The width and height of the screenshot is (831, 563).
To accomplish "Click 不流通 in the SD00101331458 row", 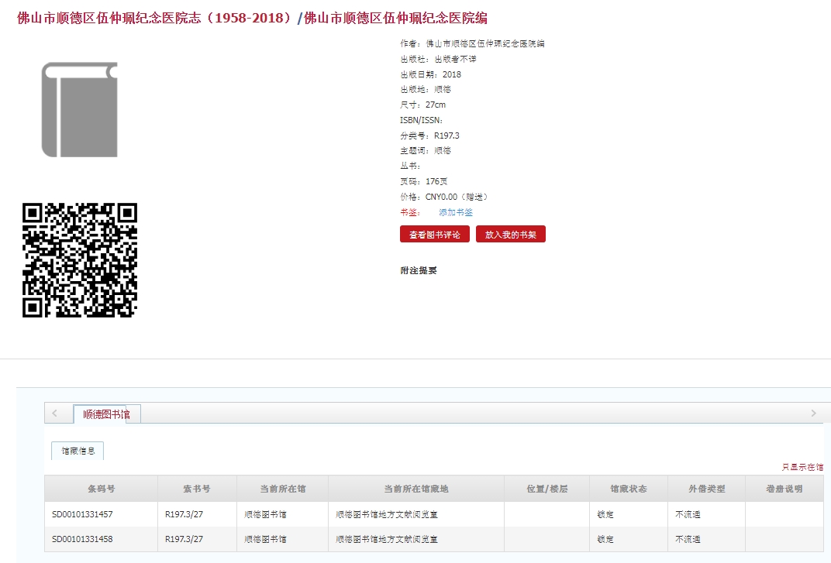I will (x=688, y=539).
